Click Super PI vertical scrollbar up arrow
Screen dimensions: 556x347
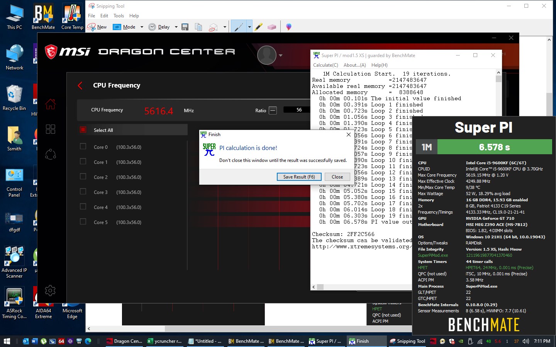(x=498, y=72)
